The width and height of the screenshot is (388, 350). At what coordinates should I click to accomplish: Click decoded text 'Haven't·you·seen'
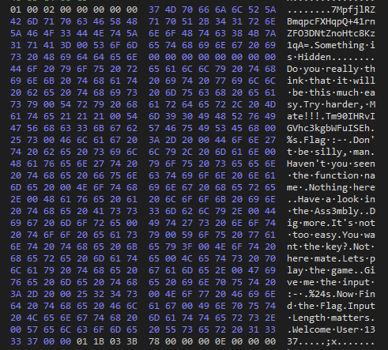331,164
